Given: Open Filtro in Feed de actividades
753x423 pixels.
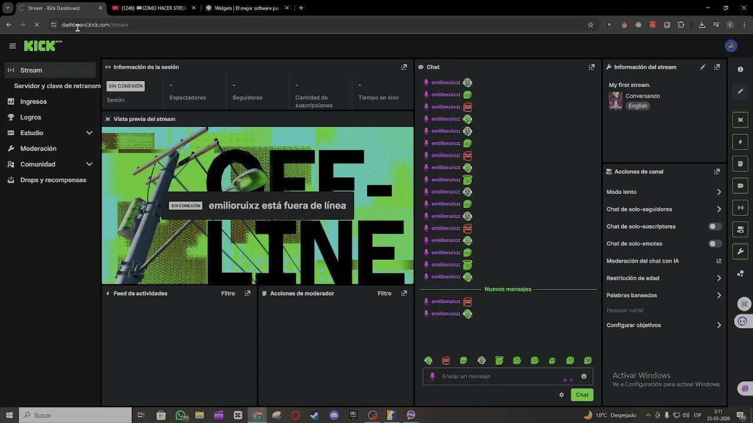Looking at the screenshot, I should 228,293.
